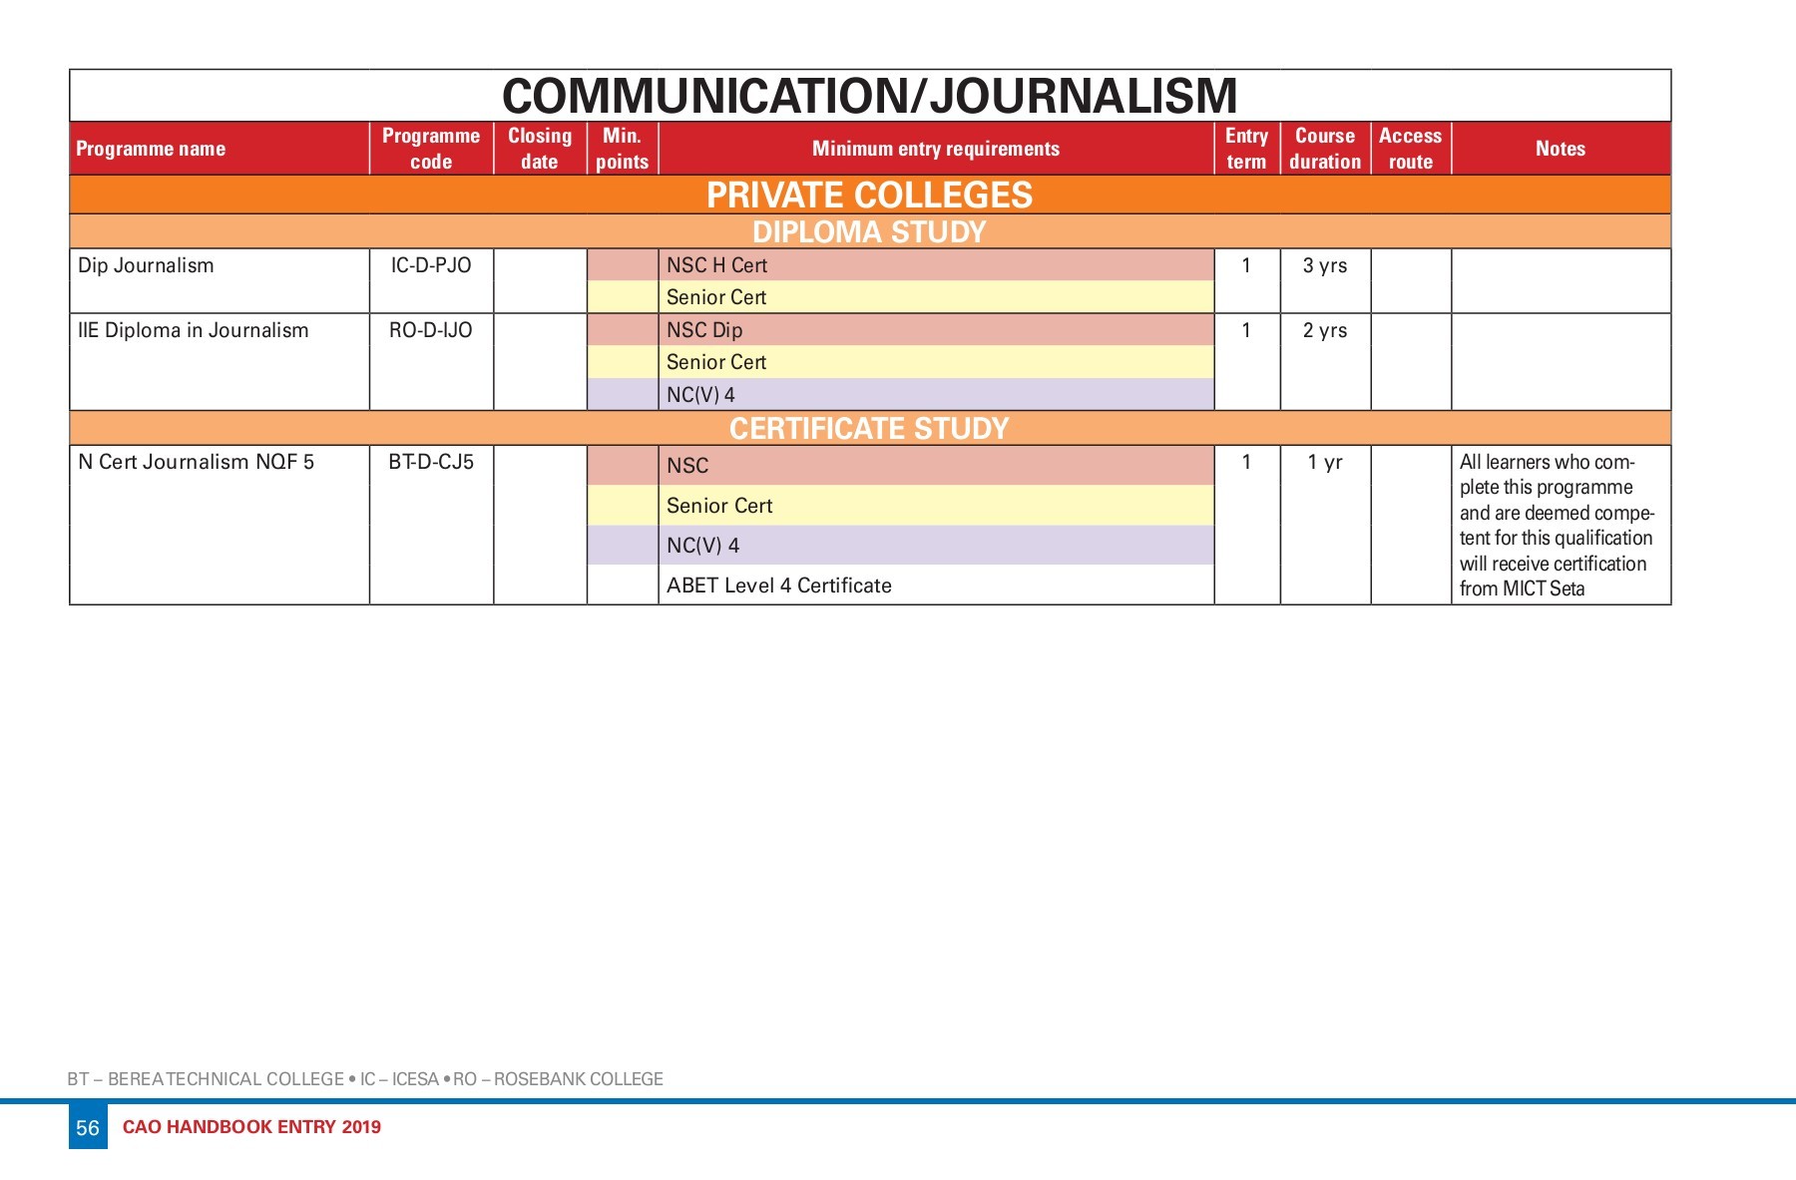This screenshot has width=1796, height=1180.
Task: Click the PRIVATE COLLEGES section banner
Action: pos(869,195)
